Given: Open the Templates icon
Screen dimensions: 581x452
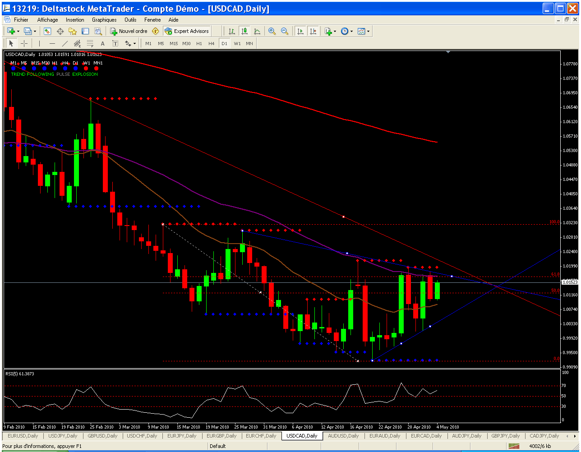Looking at the screenshot, I should (361, 31).
